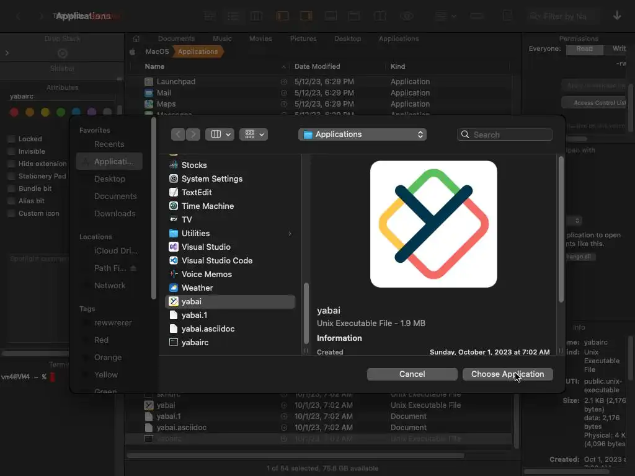
Task: Open the grouping options dropdown
Action: [x=254, y=134]
